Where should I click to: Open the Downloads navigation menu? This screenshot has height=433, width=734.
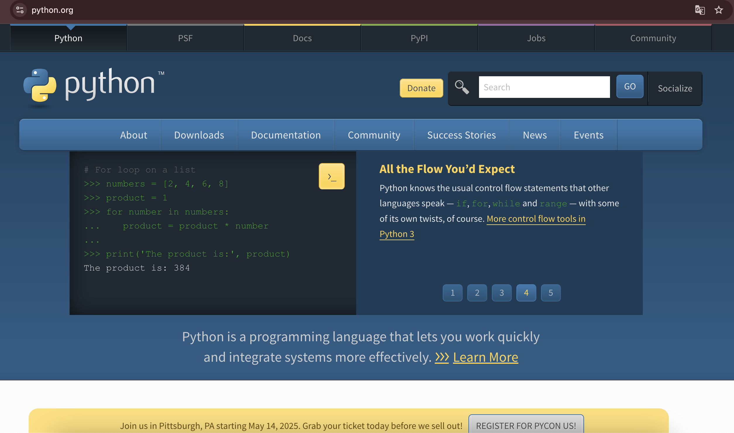pyautogui.click(x=199, y=135)
